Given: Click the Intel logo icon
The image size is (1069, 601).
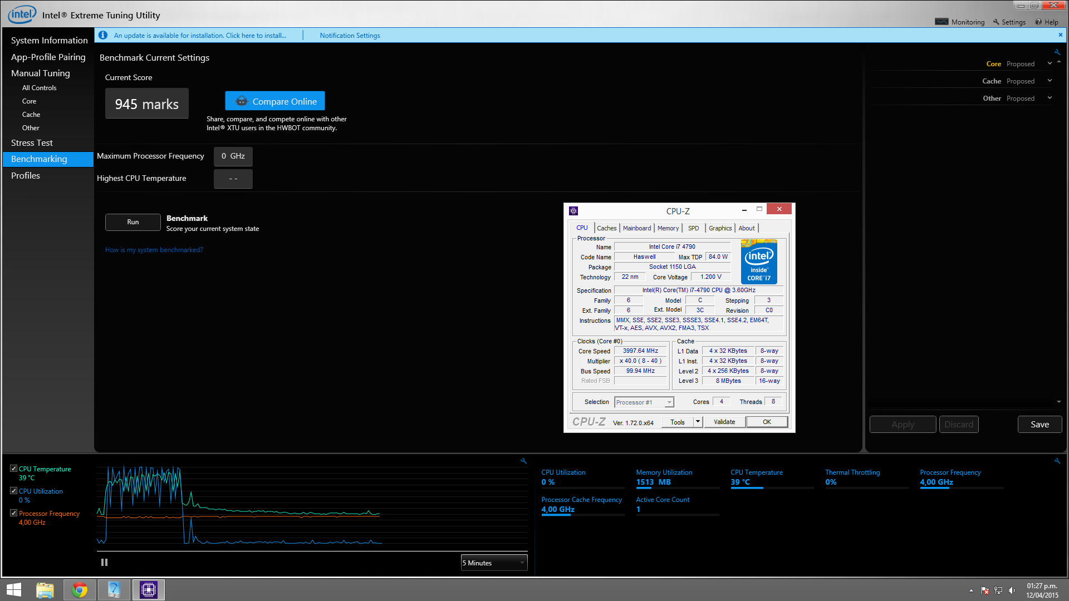Looking at the screenshot, I should click(x=22, y=14).
